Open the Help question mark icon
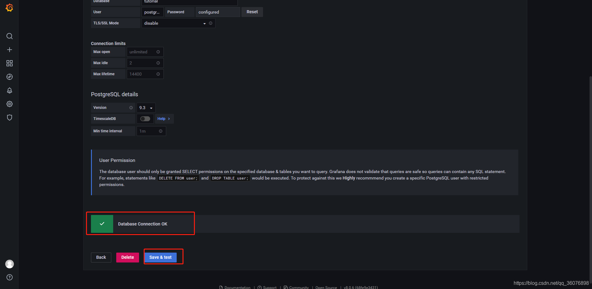Viewport: 592px width, 289px height. tap(10, 277)
